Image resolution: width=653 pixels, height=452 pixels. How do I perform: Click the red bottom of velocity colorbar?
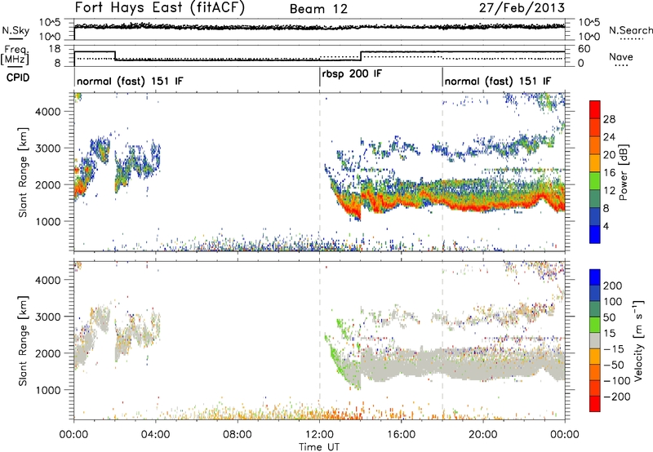(595, 404)
